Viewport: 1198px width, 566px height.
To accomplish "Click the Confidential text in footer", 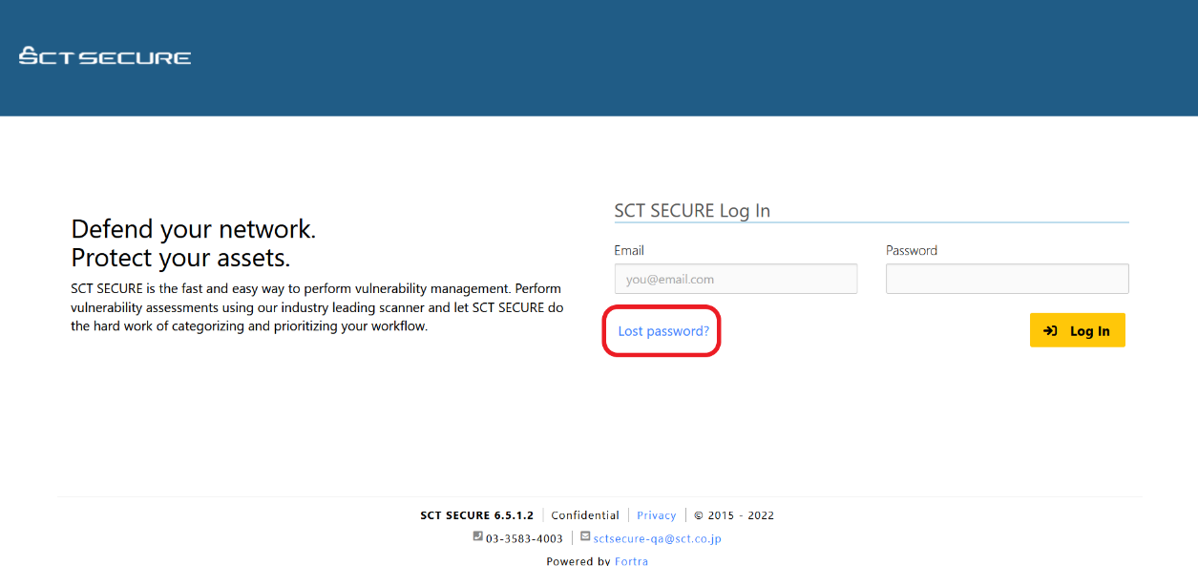I will coord(585,515).
